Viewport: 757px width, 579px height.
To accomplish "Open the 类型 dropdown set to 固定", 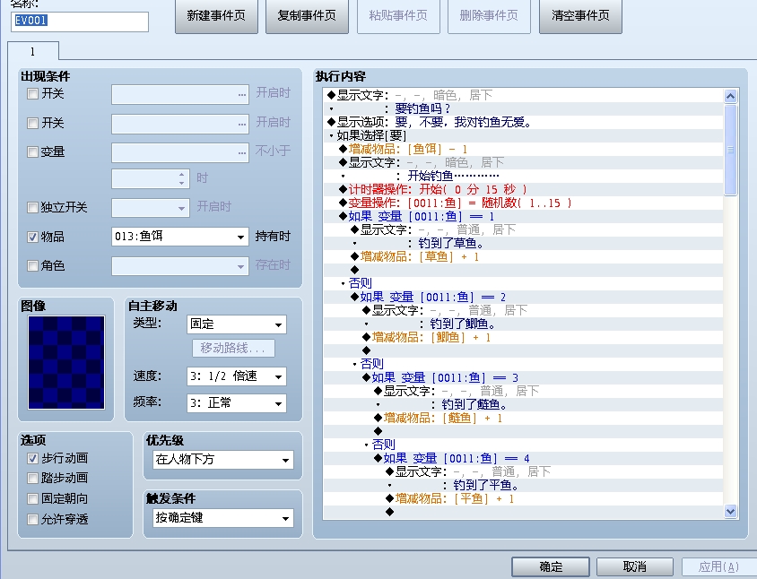I will (x=237, y=324).
